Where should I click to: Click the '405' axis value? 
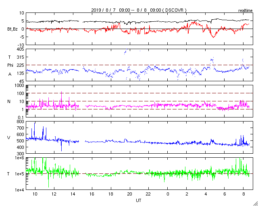tap(21, 49)
